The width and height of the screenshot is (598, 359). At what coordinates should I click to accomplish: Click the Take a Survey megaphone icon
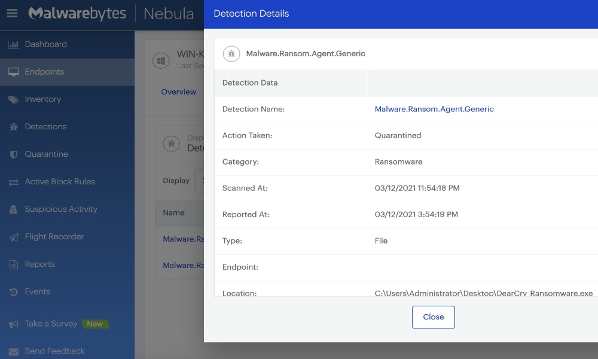pos(13,324)
